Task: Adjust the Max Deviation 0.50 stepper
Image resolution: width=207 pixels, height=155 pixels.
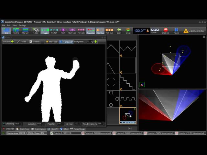Action: pos(104,124)
